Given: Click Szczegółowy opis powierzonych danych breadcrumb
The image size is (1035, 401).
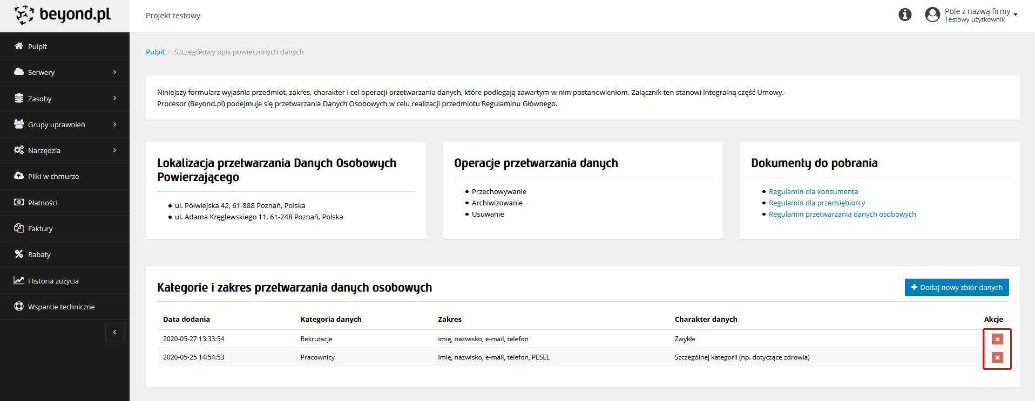Looking at the screenshot, I should (x=239, y=52).
